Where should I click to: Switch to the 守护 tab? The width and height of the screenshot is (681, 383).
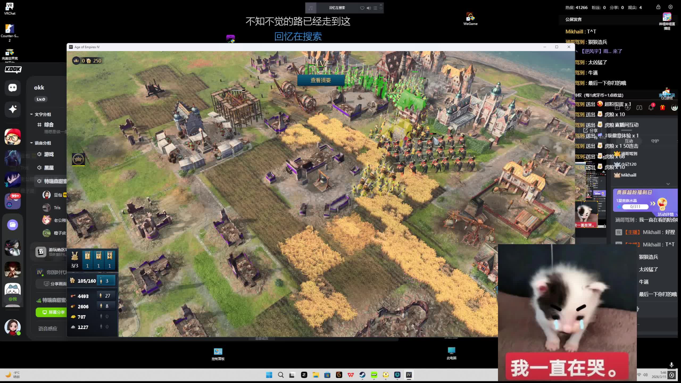pyautogui.click(x=655, y=141)
